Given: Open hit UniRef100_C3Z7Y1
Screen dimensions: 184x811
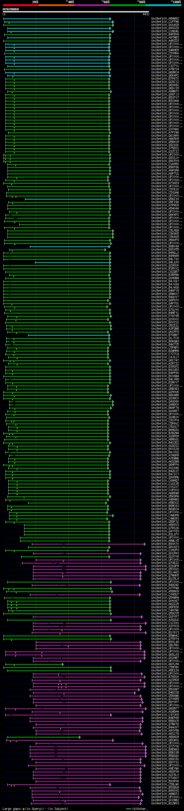Looking at the screenshot, I should point(165,66).
